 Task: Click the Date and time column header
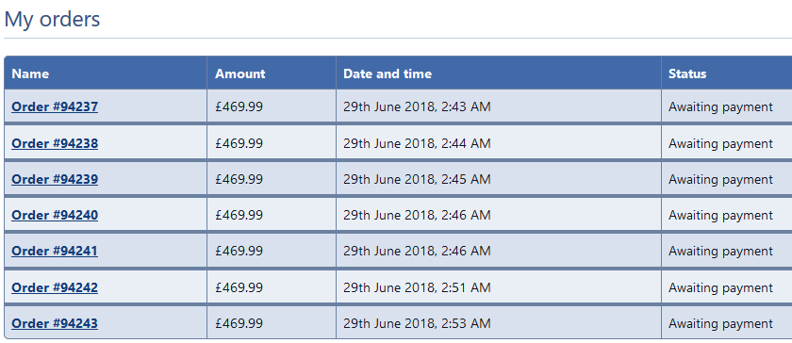388,73
